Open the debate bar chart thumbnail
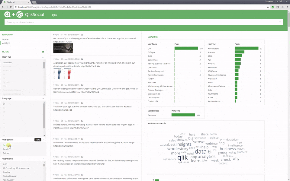Image resolution: width=290 pixels, height=181 pixels. coord(63,74)
